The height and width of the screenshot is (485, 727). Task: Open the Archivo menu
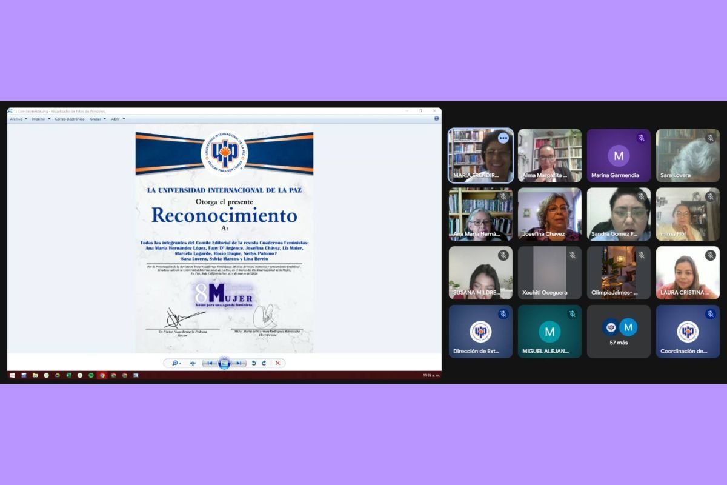click(18, 119)
